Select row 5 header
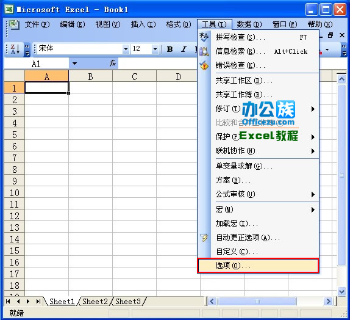350x320 pixels. pos(14,134)
